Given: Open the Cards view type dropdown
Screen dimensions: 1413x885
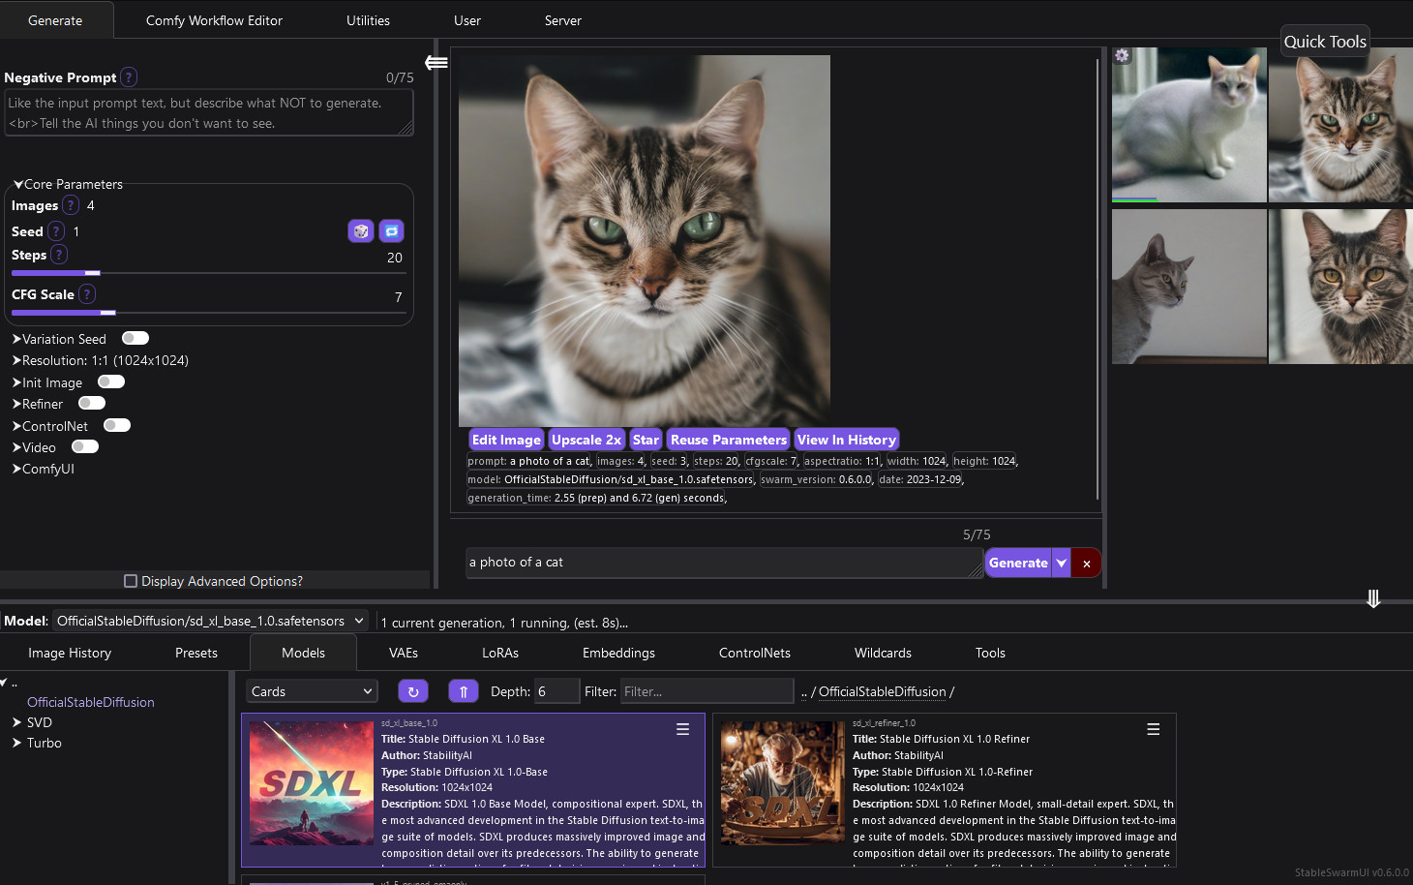Looking at the screenshot, I should [x=311, y=691].
